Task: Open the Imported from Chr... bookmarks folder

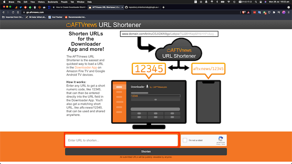Action: tap(12, 17)
